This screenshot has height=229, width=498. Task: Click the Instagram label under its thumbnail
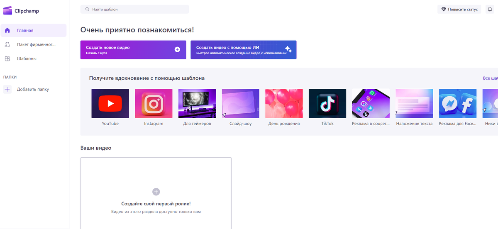point(154,124)
